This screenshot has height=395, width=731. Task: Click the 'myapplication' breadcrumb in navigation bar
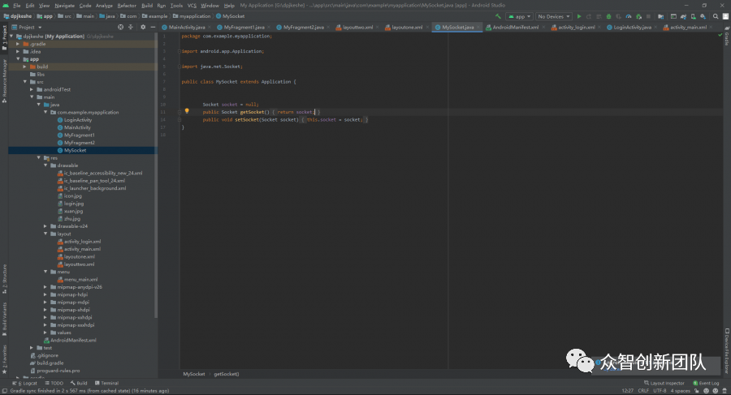[x=195, y=16]
